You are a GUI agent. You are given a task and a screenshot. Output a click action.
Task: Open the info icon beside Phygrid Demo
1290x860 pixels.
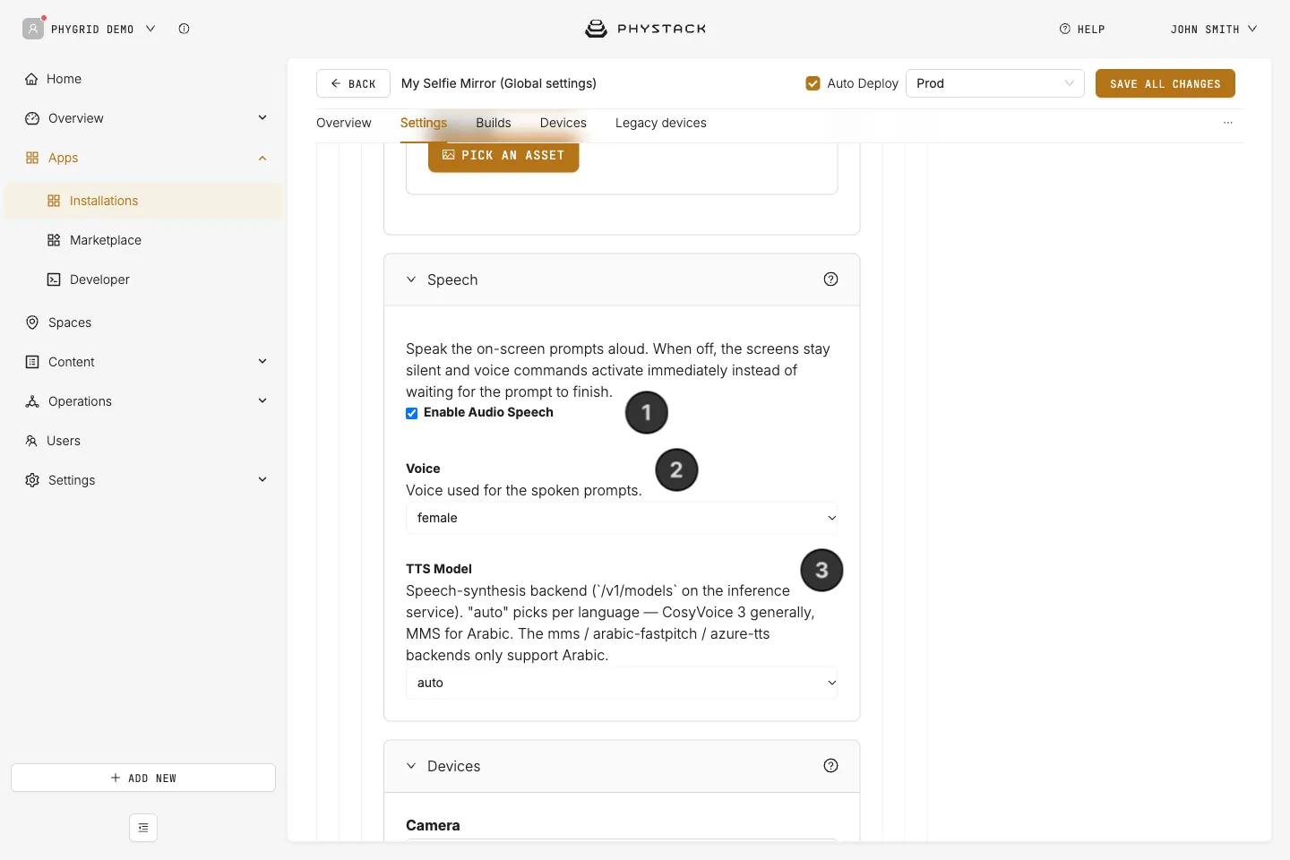point(184,29)
